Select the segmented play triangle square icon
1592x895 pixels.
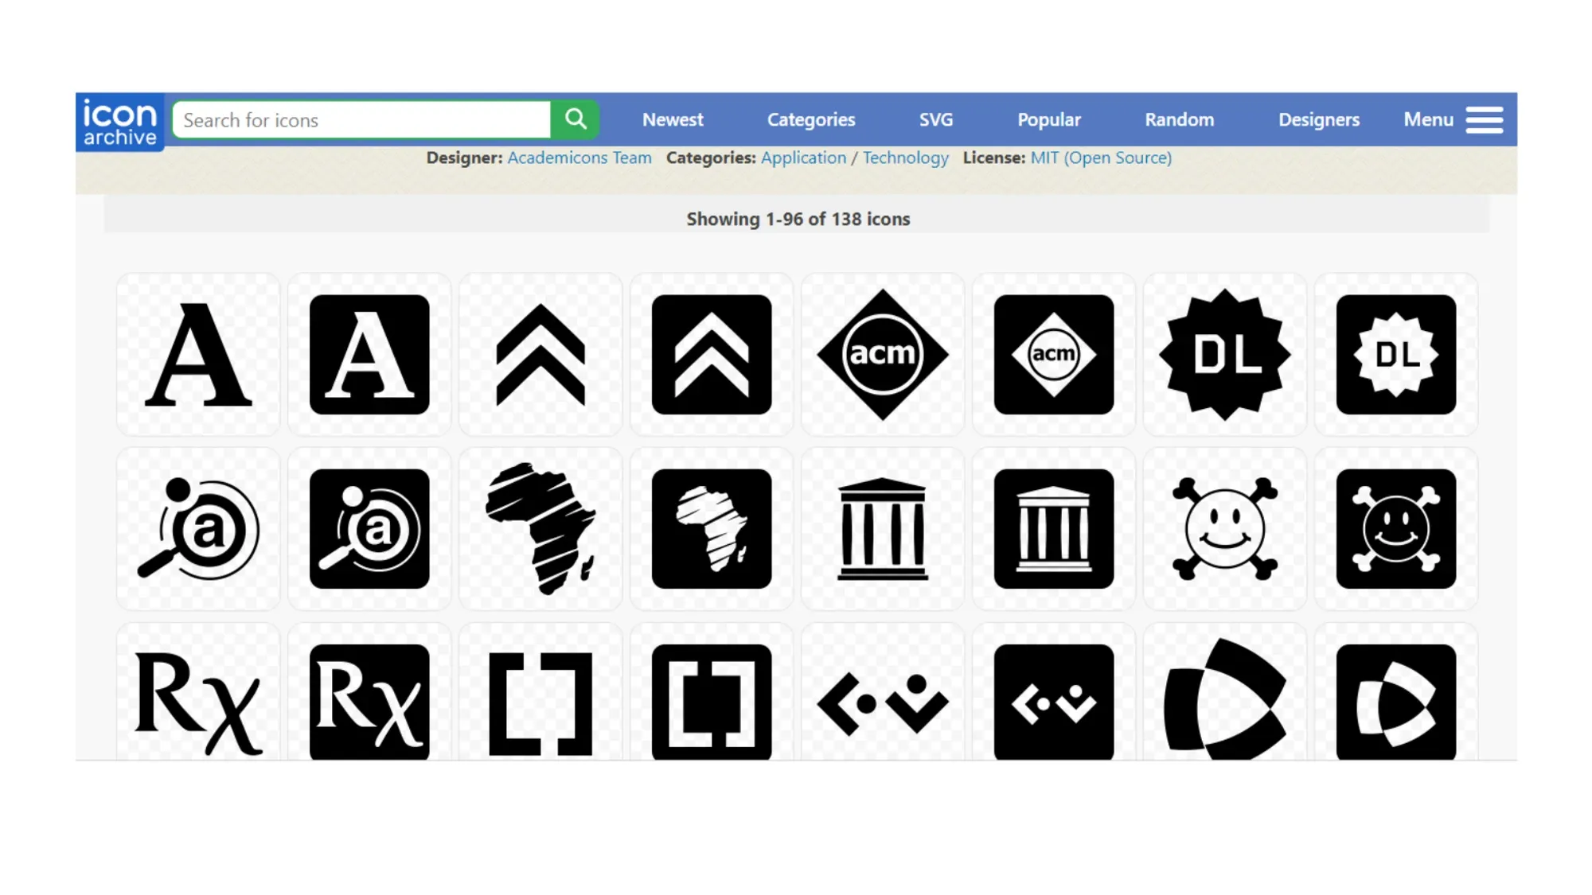tap(1396, 702)
